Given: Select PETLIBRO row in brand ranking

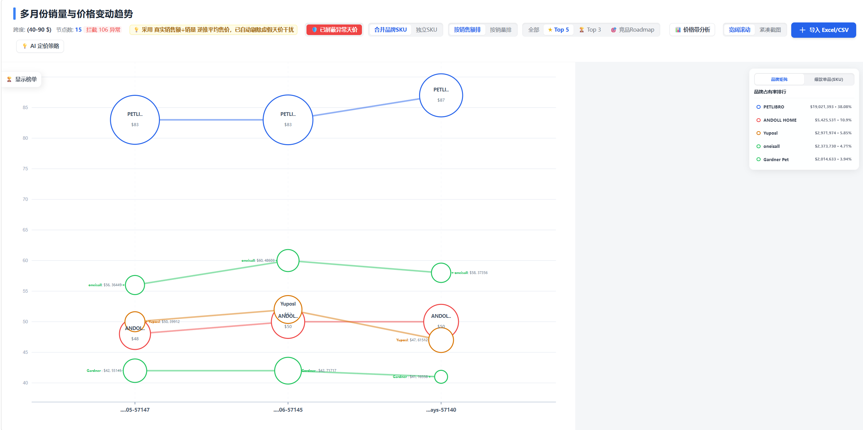Looking at the screenshot, I should [804, 107].
